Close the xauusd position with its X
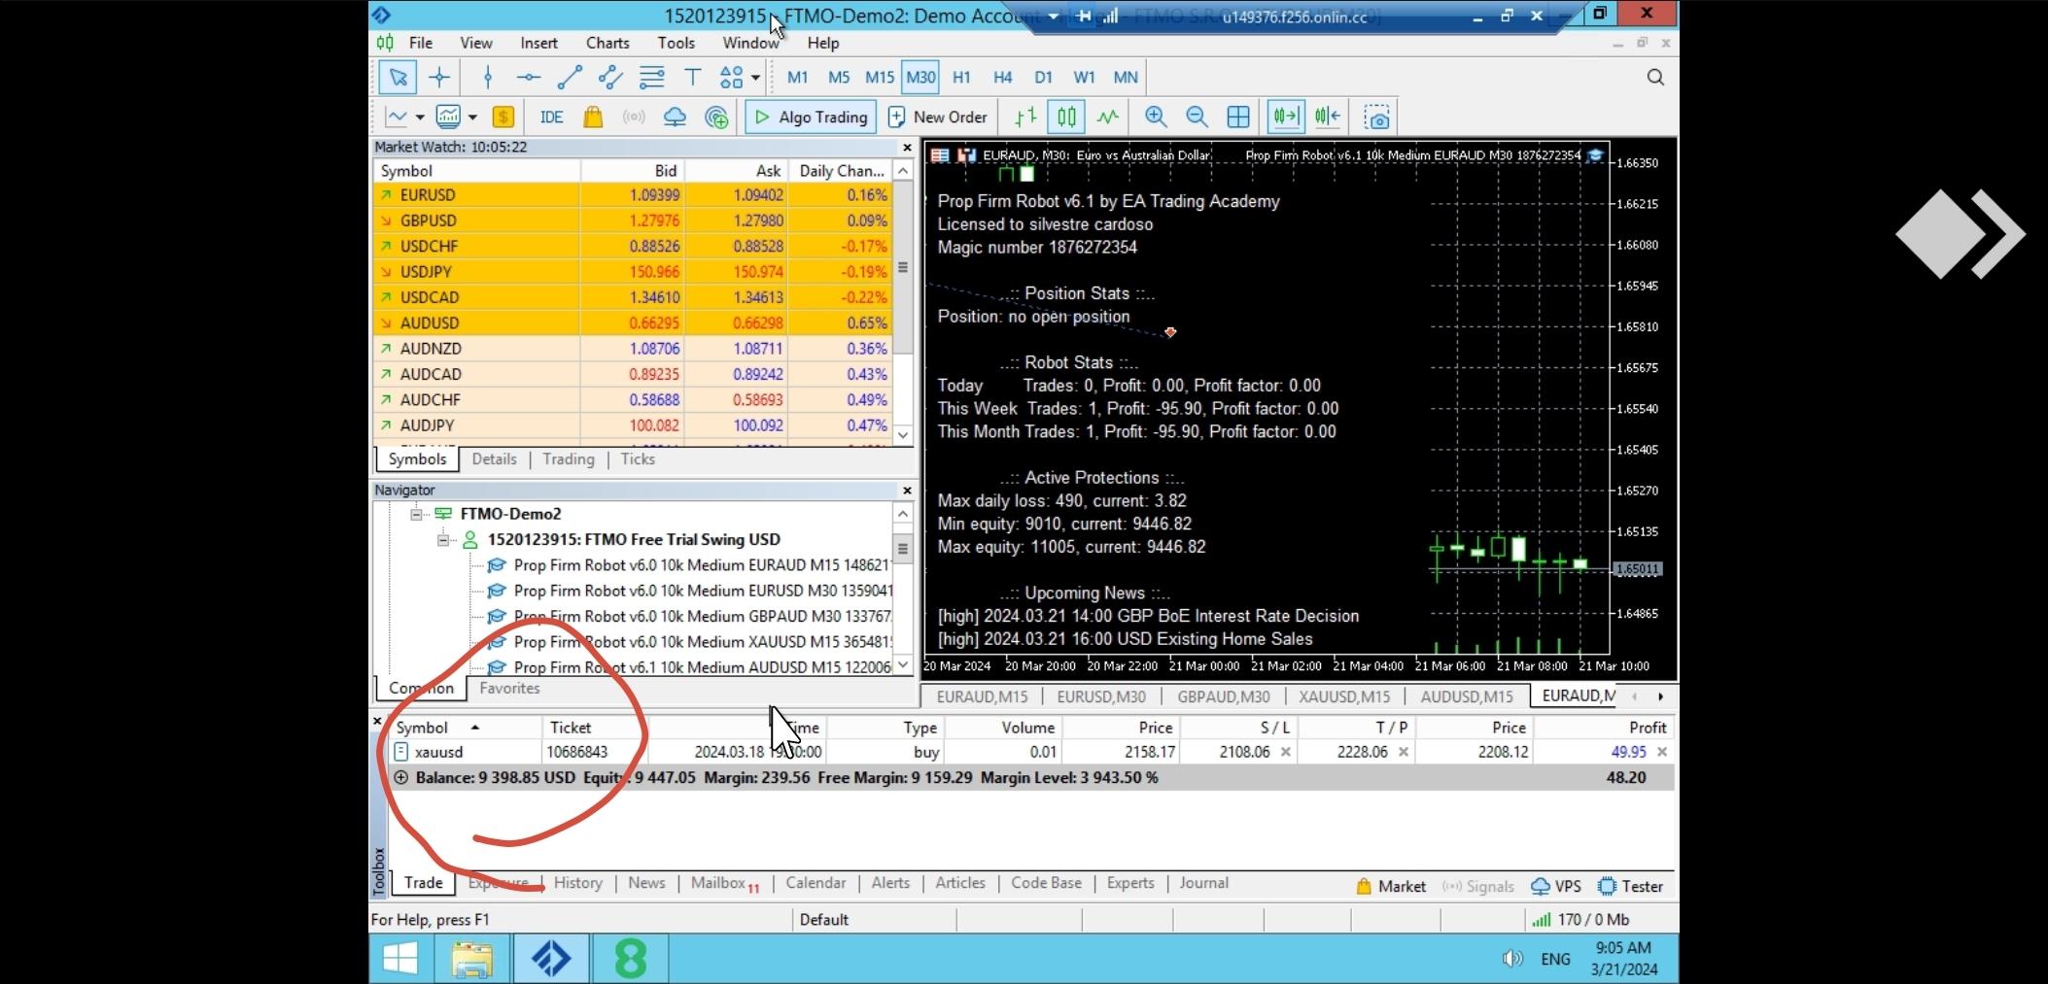The image size is (2048, 984). (1662, 752)
